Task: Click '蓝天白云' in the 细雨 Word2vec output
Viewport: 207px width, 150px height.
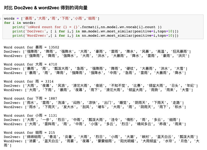Action: point(51,141)
